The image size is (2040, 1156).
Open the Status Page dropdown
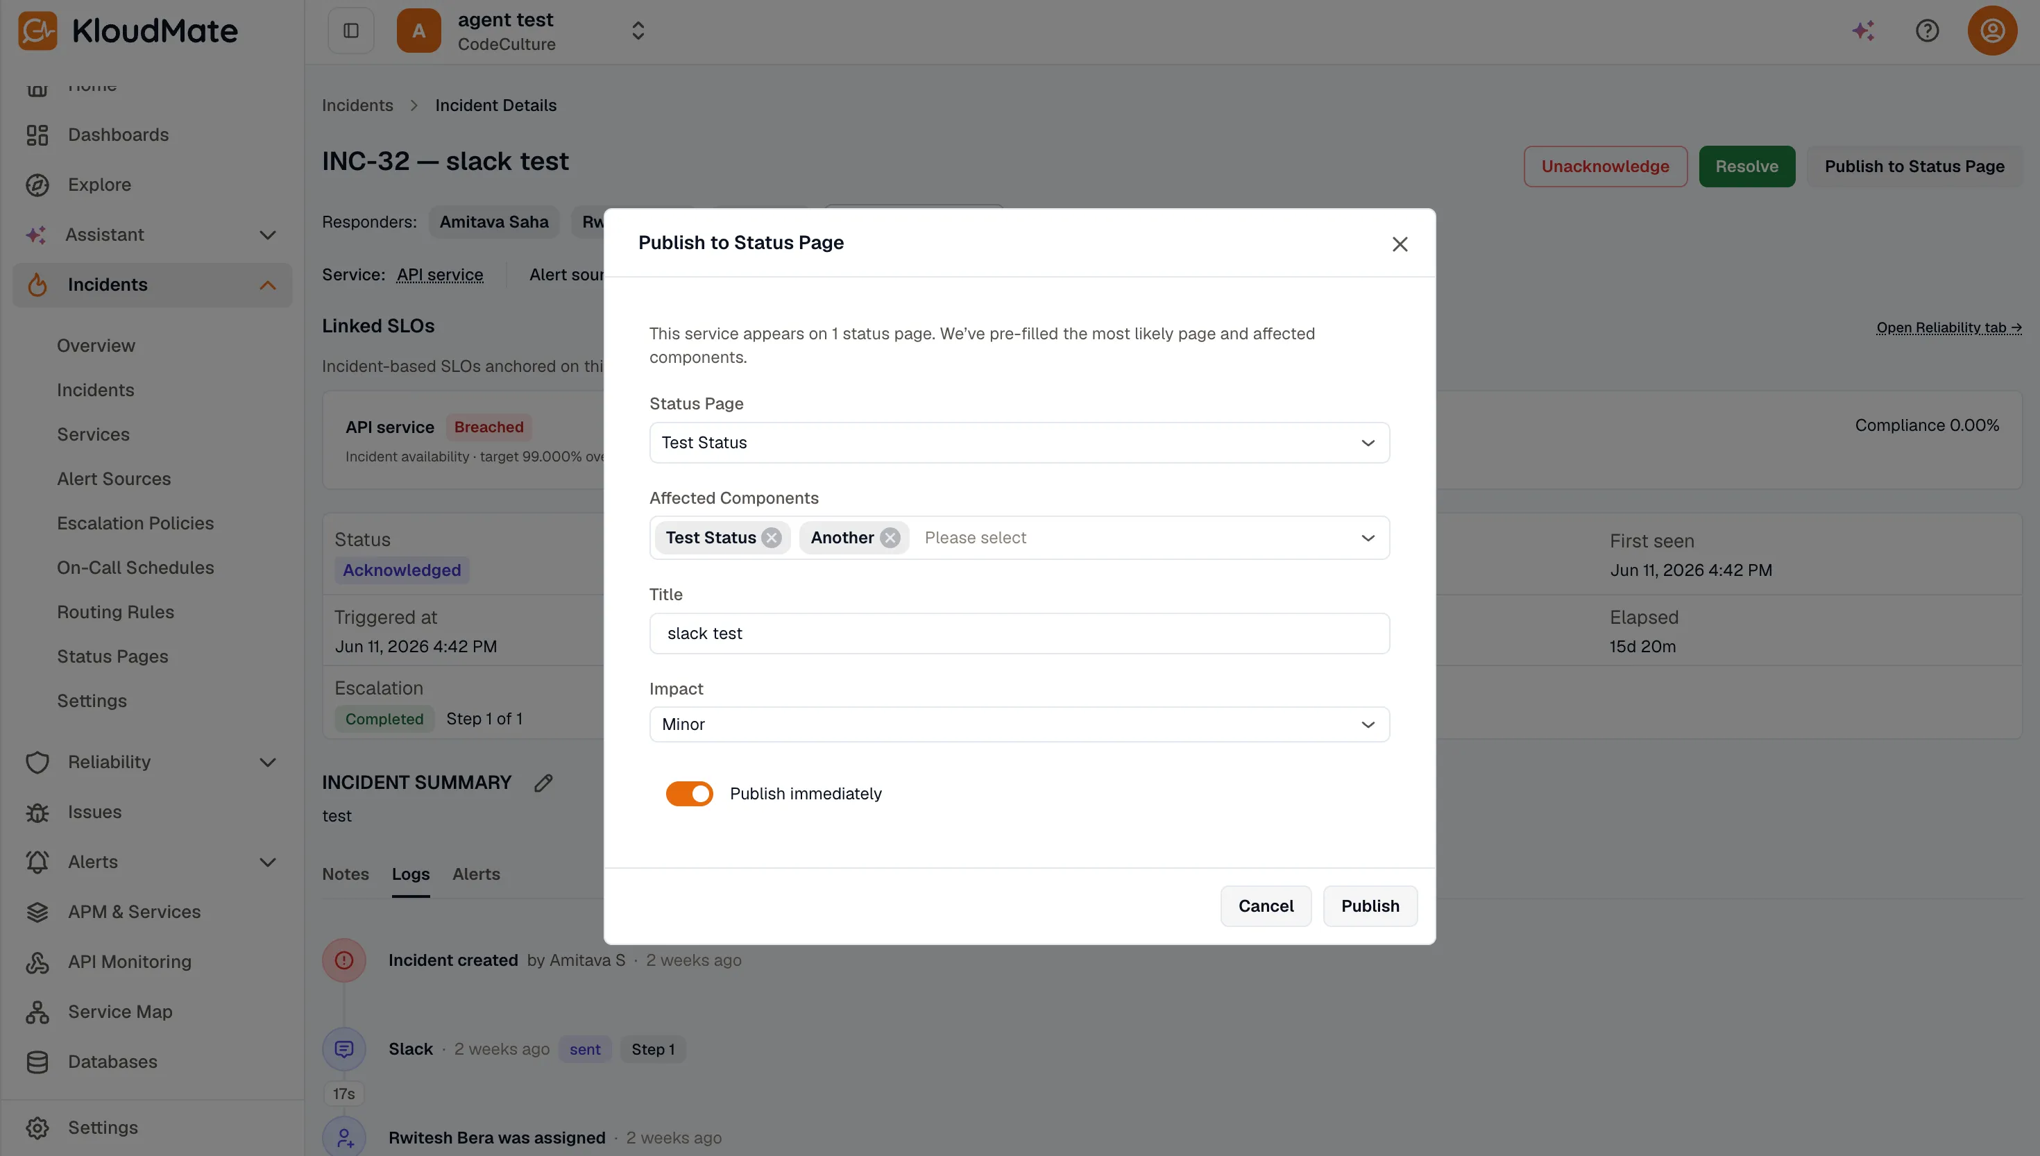[1019, 443]
